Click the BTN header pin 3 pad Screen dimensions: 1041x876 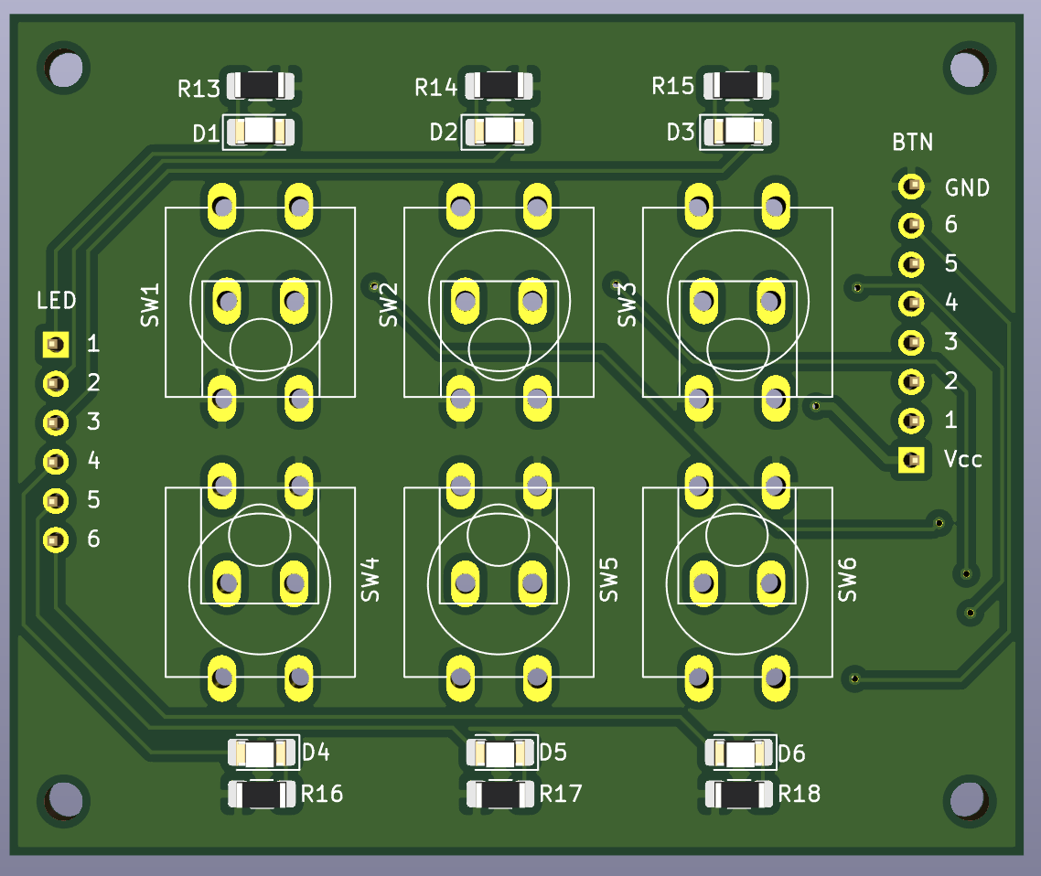point(911,342)
